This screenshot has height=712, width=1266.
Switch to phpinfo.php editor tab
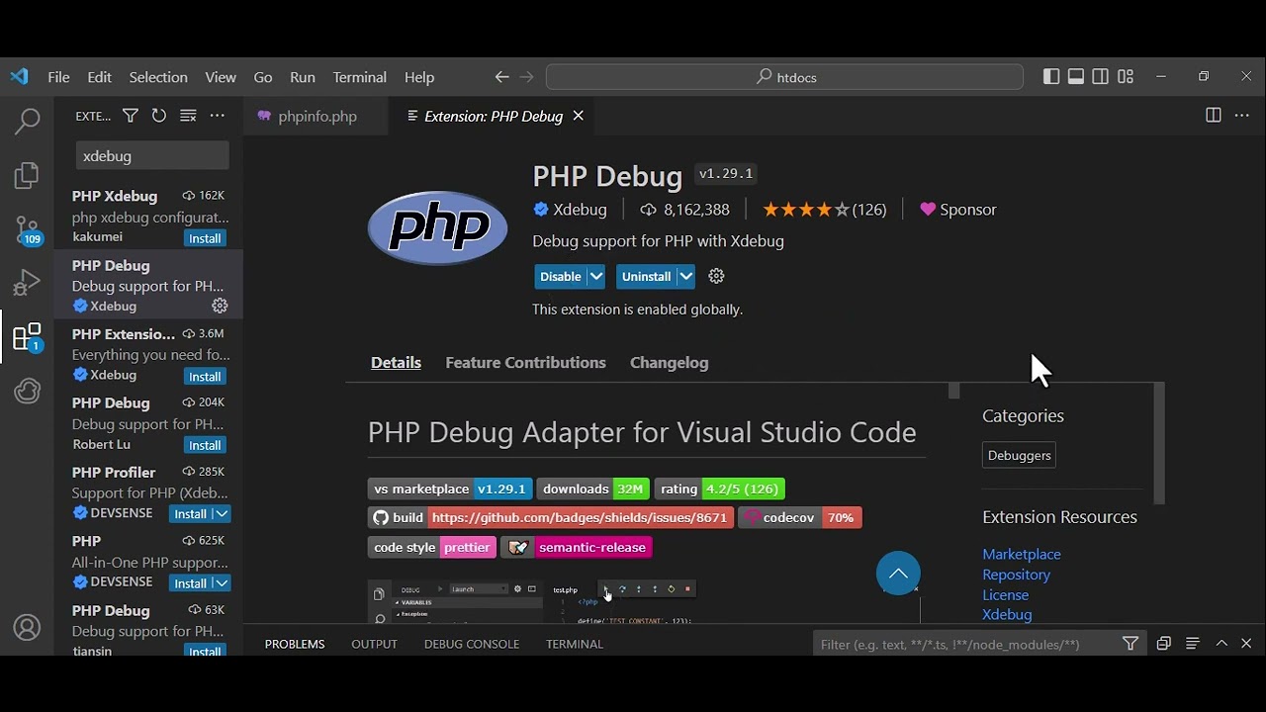click(x=316, y=116)
